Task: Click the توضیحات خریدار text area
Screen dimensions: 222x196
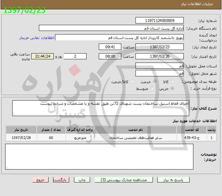Action: pyautogui.click(x=99, y=157)
